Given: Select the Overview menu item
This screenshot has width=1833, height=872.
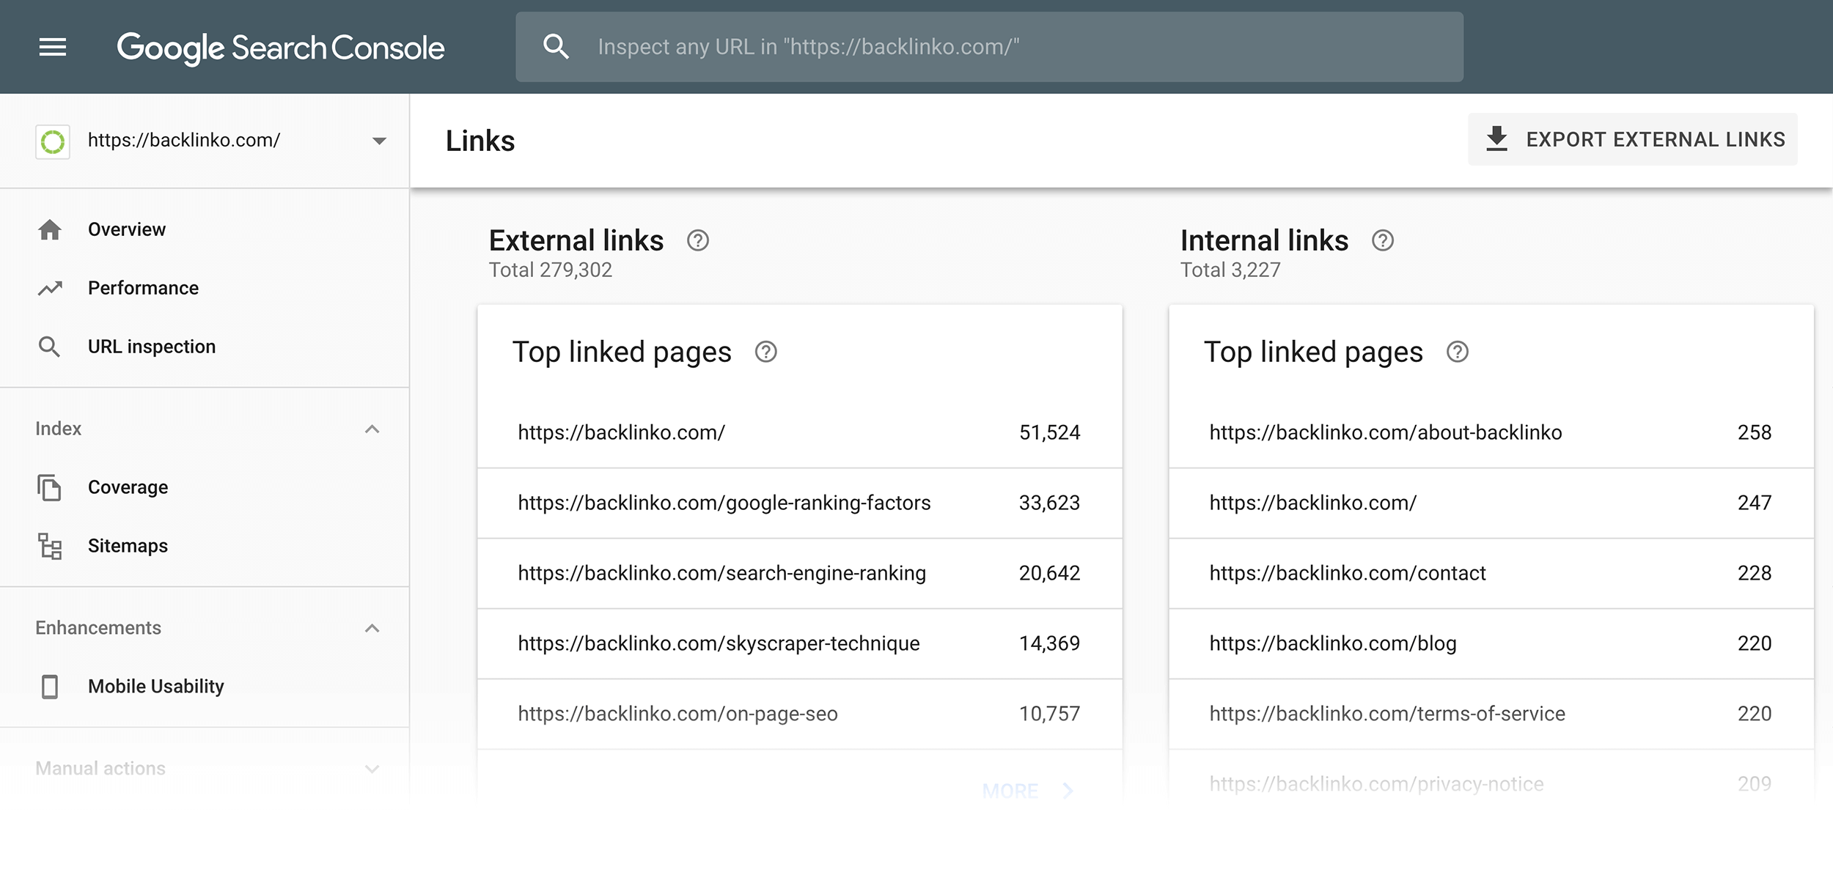Looking at the screenshot, I should pos(126,229).
